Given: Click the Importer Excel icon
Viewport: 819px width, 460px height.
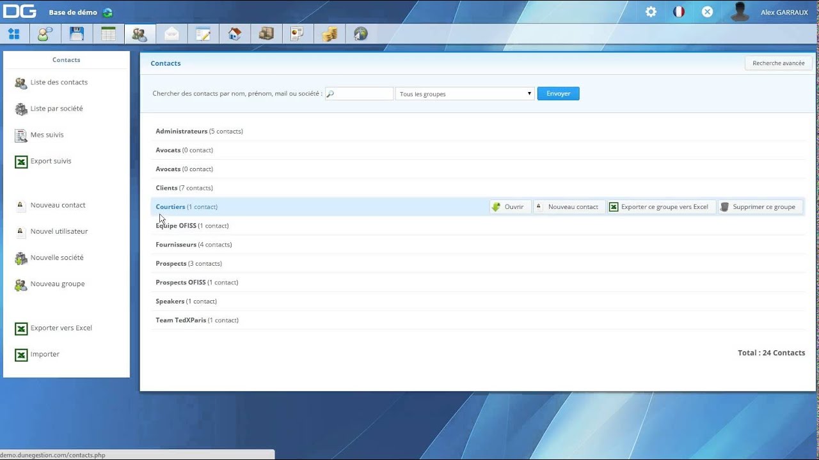Looking at the screenshot, I should (x=21, y=355).
